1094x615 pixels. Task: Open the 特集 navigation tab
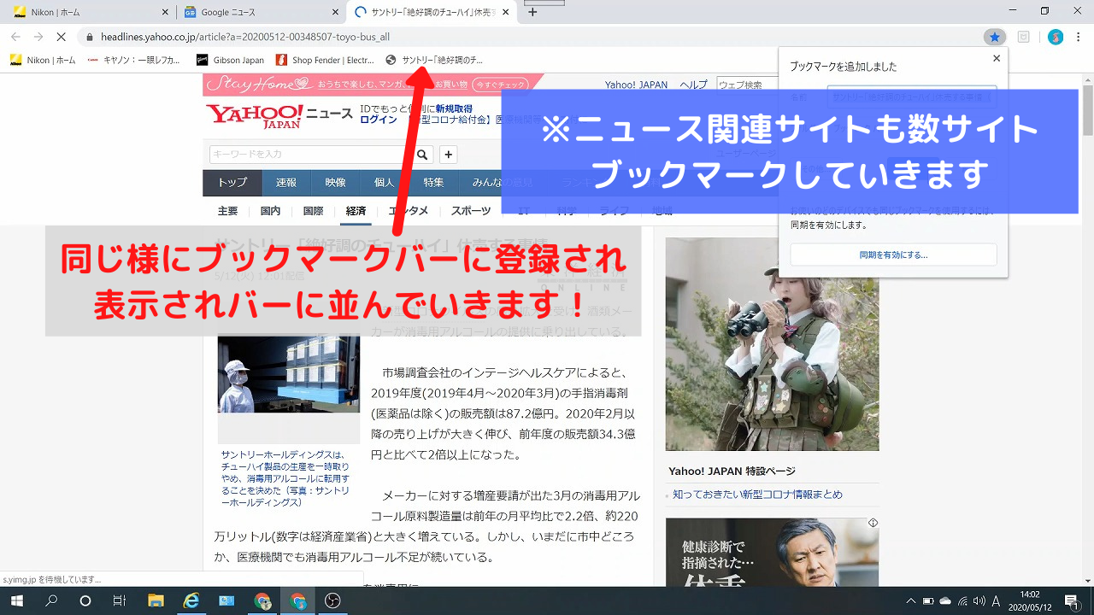[x=433, y=183]
